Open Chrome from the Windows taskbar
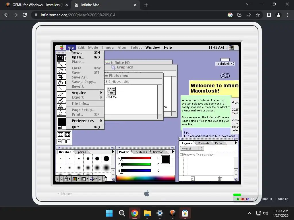The image size is (294, 220). pyautogui.click(x=134, y=213)
